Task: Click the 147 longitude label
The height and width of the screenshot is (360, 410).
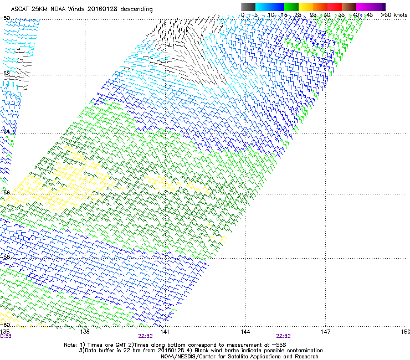Action: (x=325, y=332)
